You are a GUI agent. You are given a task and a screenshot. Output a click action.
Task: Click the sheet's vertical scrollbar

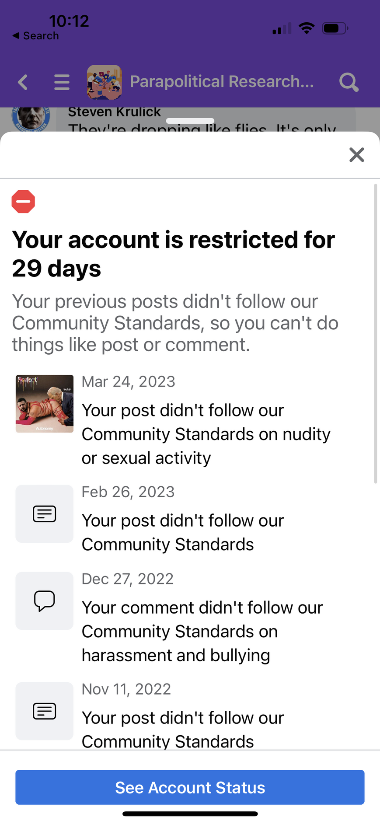pos(375,333)
